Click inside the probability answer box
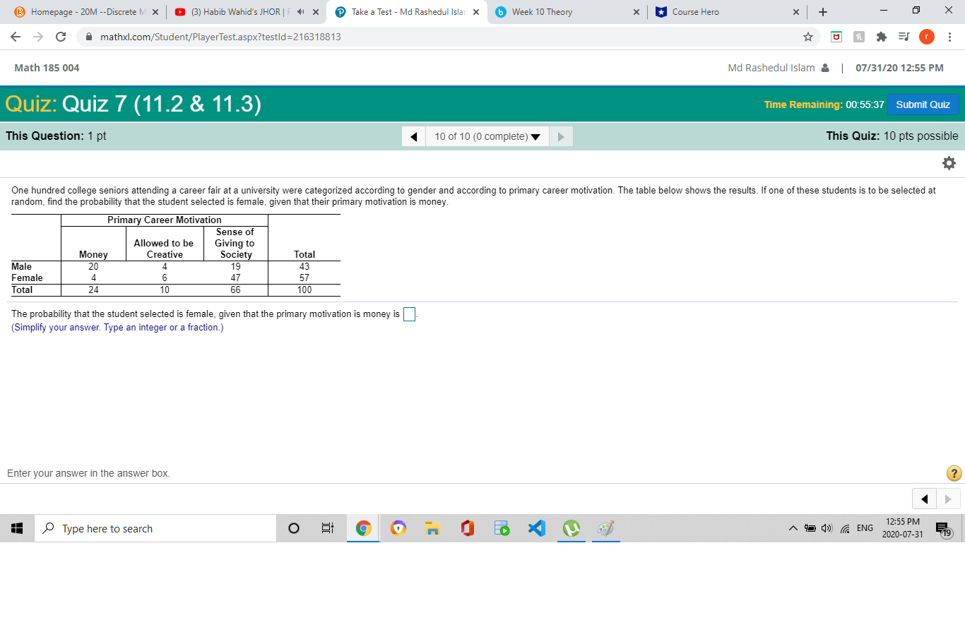The image size is (965, 644). pyautogui.click(x=408, y=314)
